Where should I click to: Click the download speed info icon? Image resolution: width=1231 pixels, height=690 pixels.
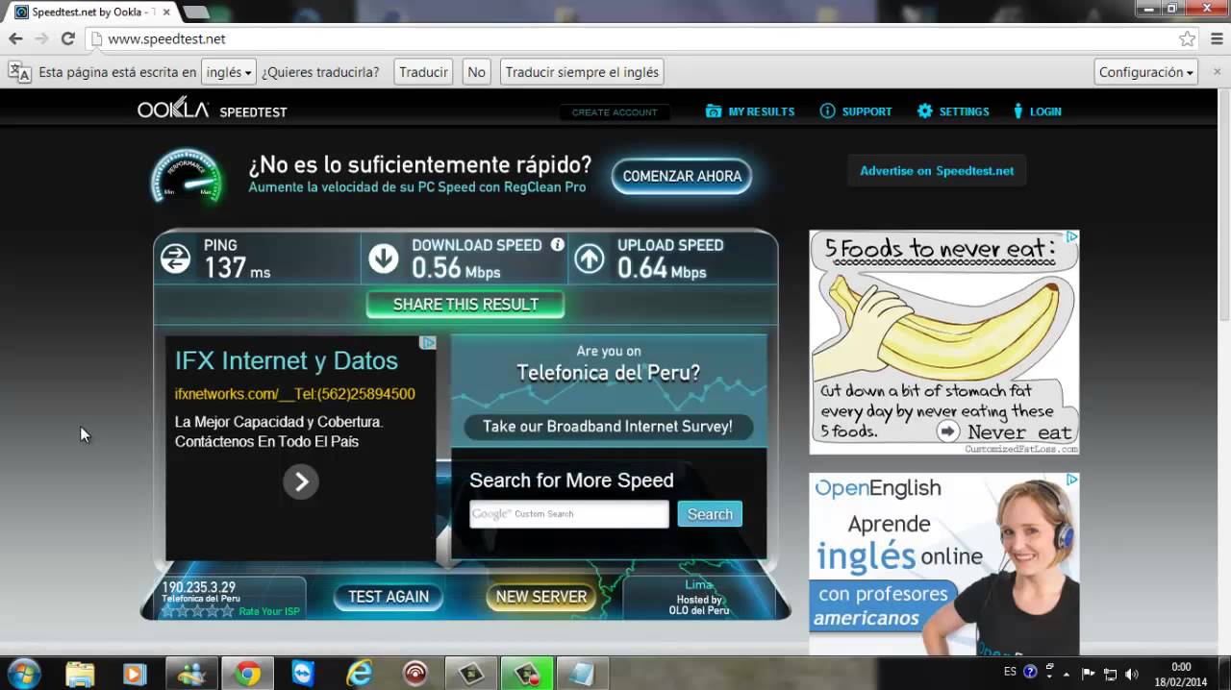click(x=557, y=245)
